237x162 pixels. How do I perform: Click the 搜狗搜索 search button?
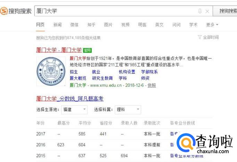[x=225, y=11]
